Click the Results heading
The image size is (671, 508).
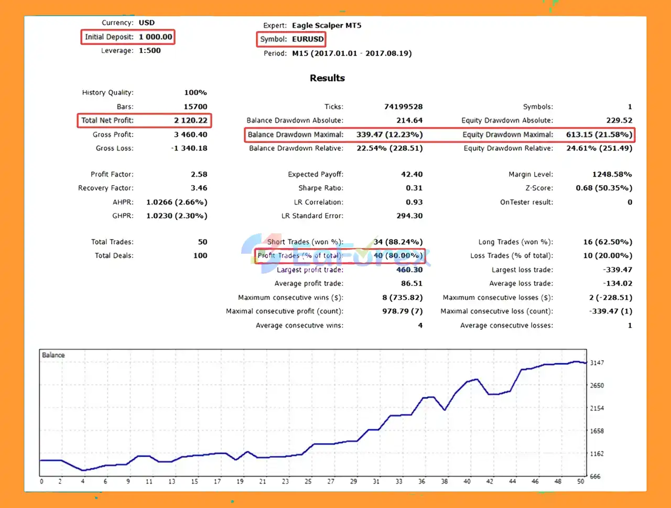coord(327,78)
